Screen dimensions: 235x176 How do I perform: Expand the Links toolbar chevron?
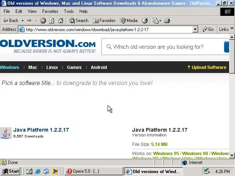click(x=232, y=28)
